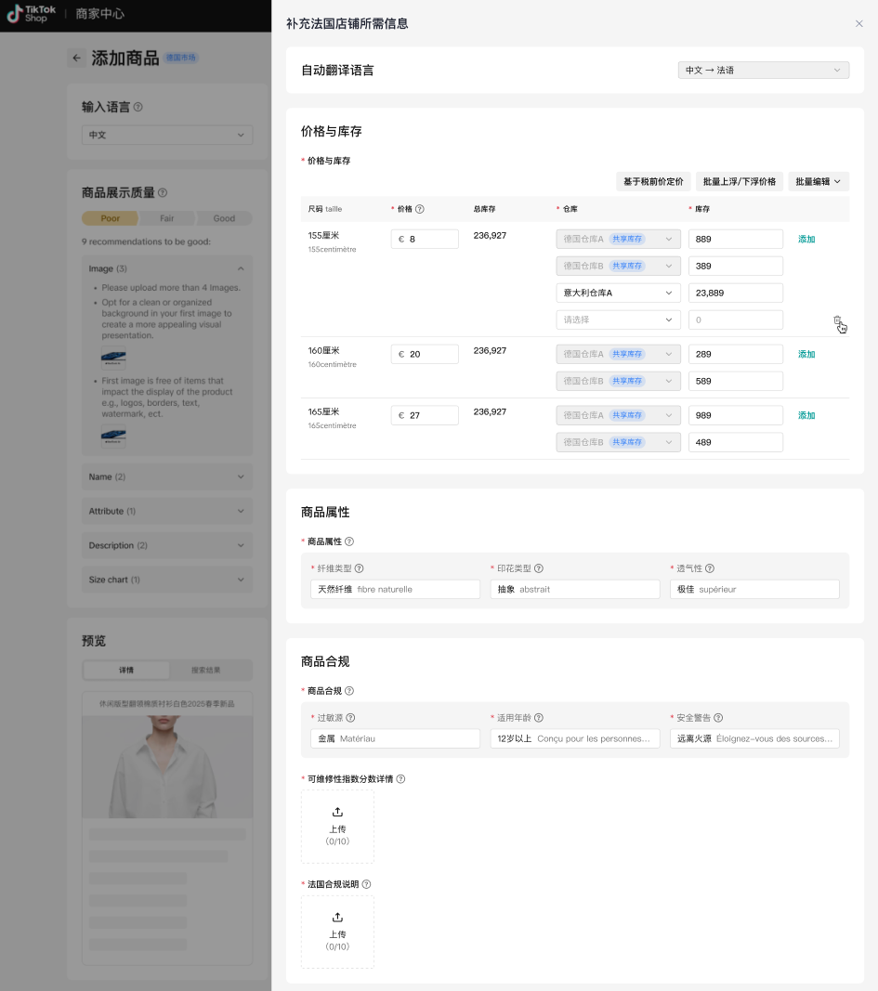Click the price field for 155厘米
This screenshot has height=991, width=878.
(426, 240)
